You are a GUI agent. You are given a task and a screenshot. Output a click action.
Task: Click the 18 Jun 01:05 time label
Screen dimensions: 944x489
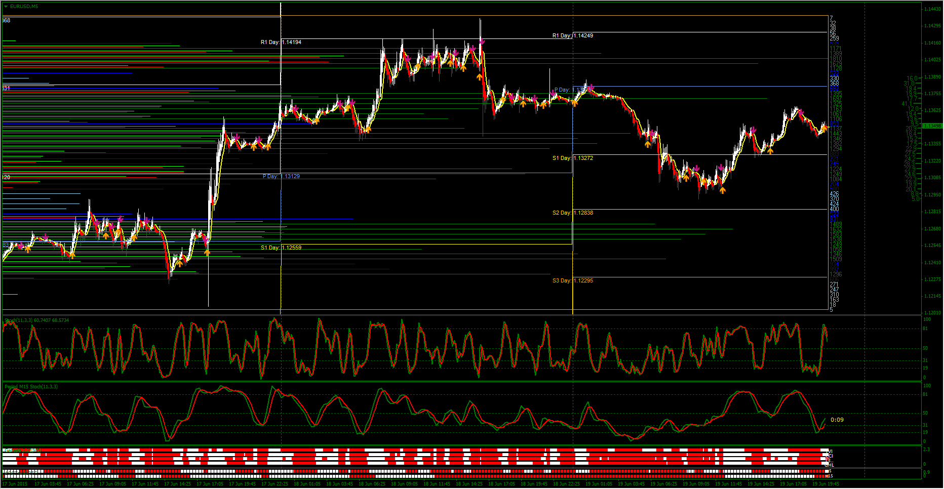(307, 484)
